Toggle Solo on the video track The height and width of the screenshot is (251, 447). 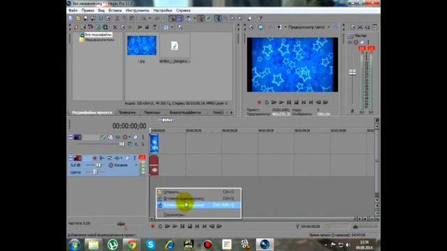[142, 137]
